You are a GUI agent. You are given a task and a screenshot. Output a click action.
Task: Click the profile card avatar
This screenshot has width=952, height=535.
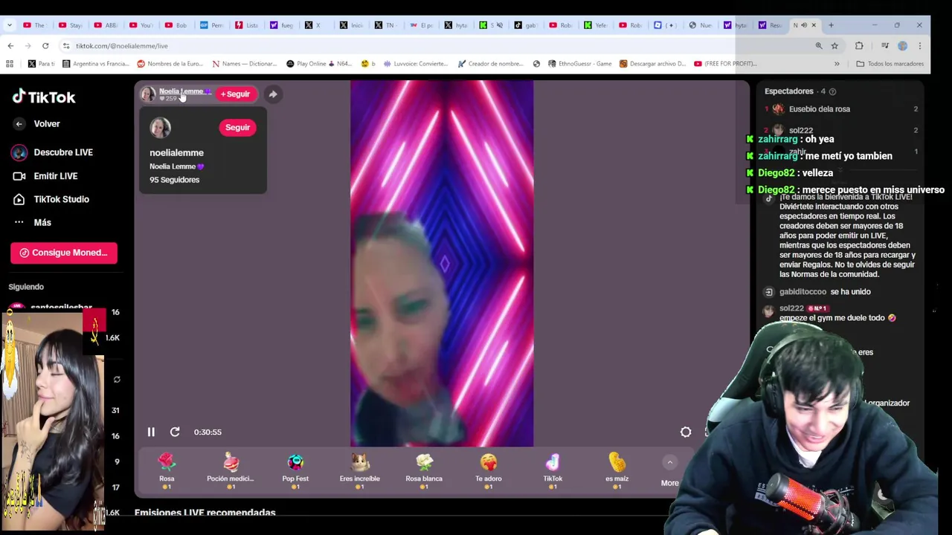[160, 128]
